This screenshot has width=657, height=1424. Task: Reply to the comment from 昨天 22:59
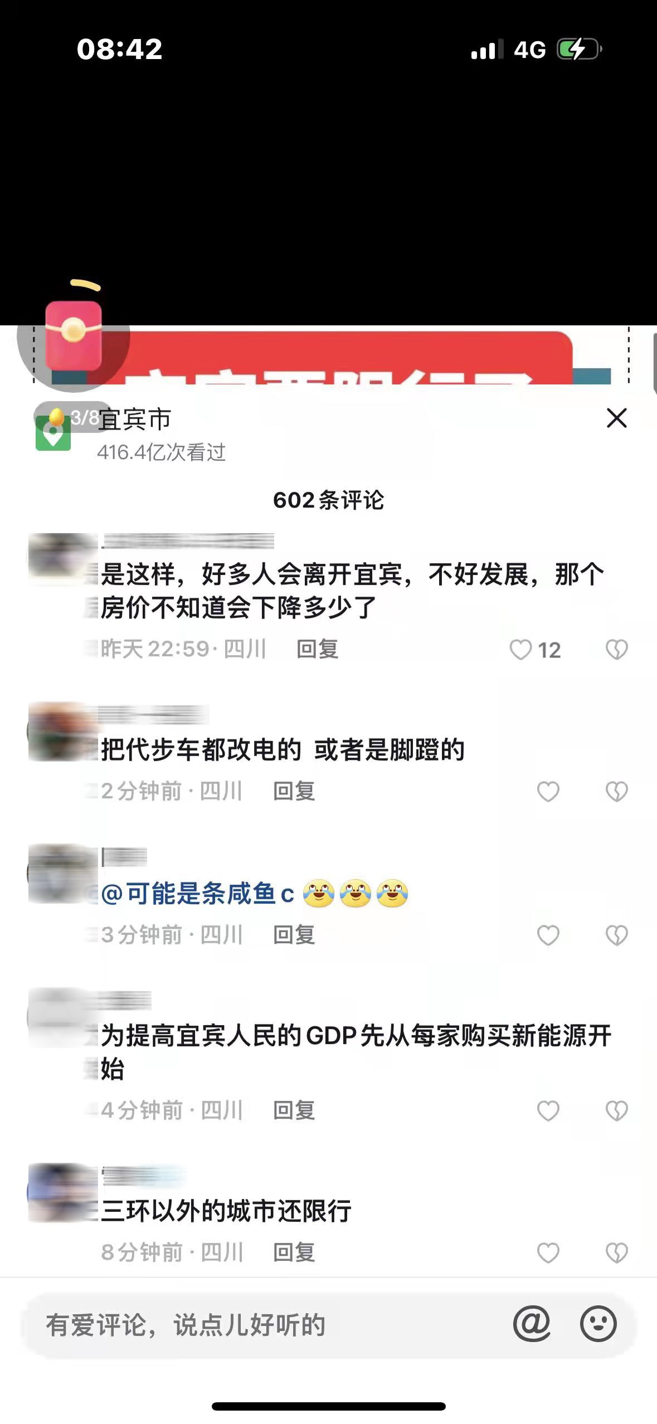[x=318, y=649]
